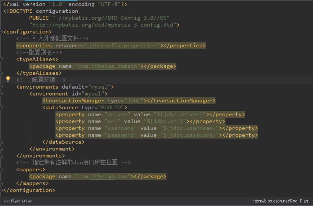Open the blog.csdn.net/Red_Flag_ URL text

(x=281, y=201)
